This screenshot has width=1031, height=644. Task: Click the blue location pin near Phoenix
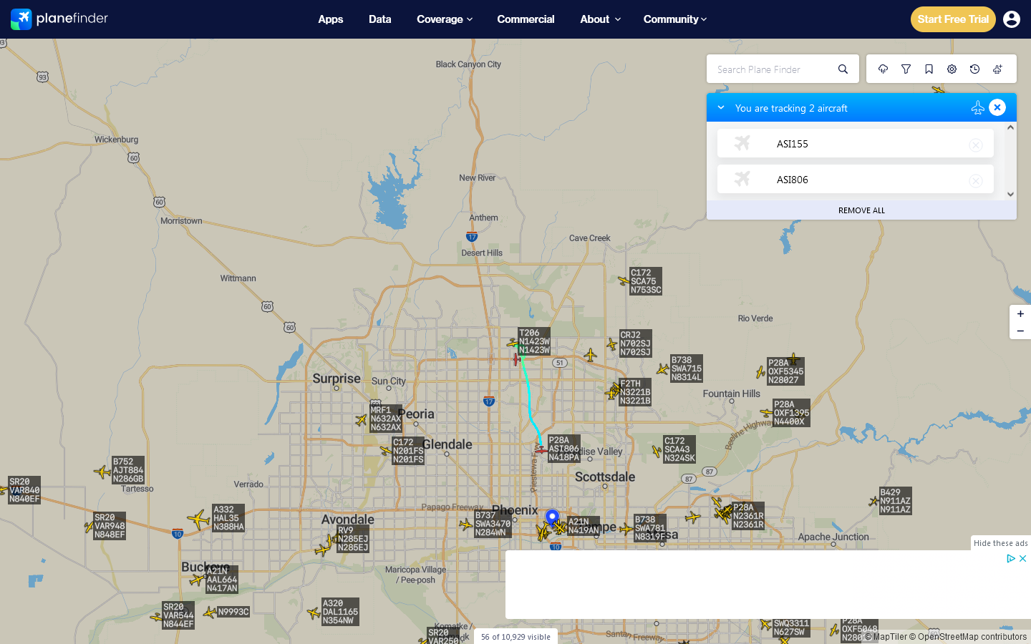pos(552,517)
